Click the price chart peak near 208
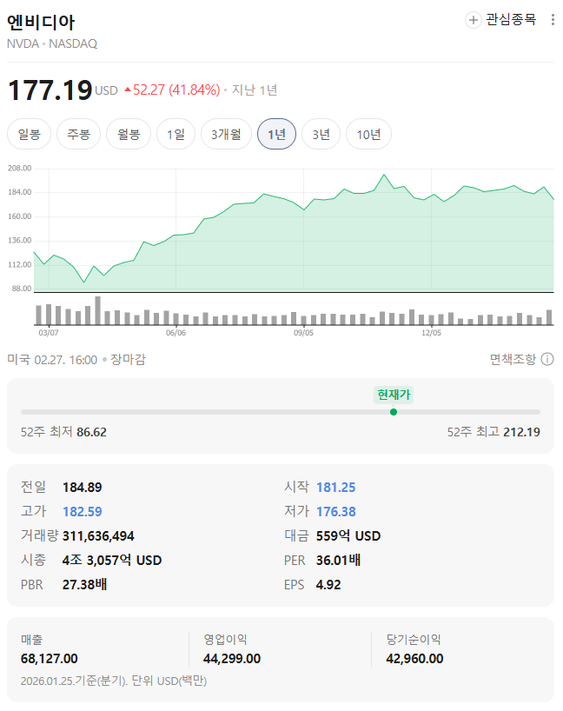The height and width of the screenshot is (711, 563). (384, 175)
